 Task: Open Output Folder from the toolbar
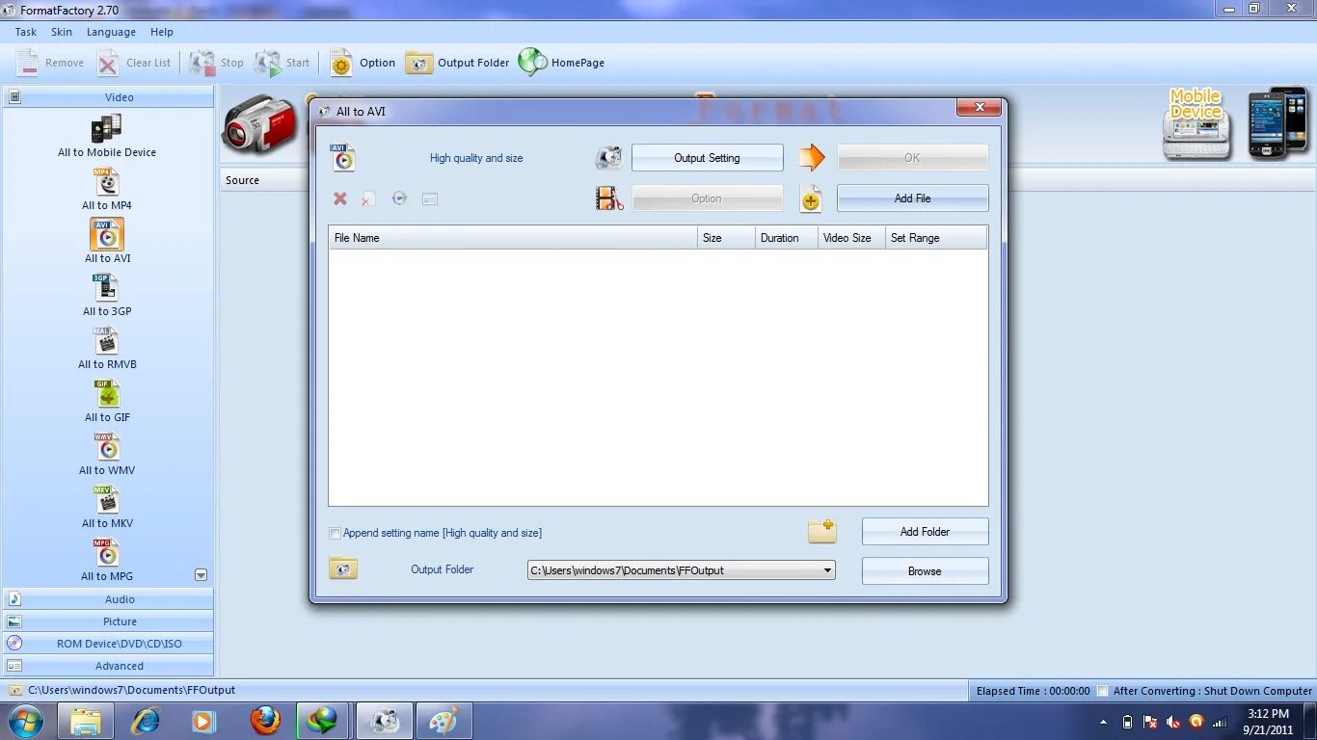click(x=457, y=63)
